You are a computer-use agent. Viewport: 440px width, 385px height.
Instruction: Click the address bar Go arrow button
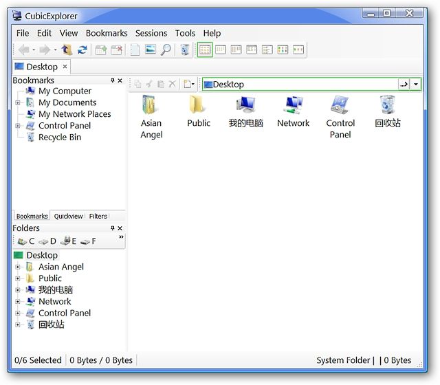[x=404, y=84]
